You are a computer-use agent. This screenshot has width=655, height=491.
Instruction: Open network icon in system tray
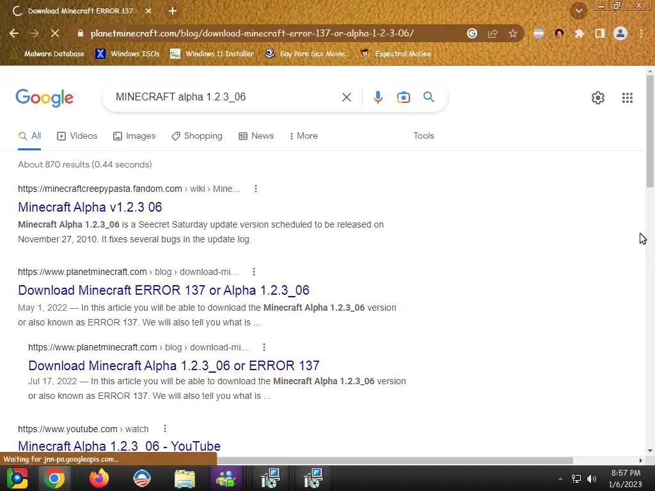pyautogui.click(x=576, y=479)
